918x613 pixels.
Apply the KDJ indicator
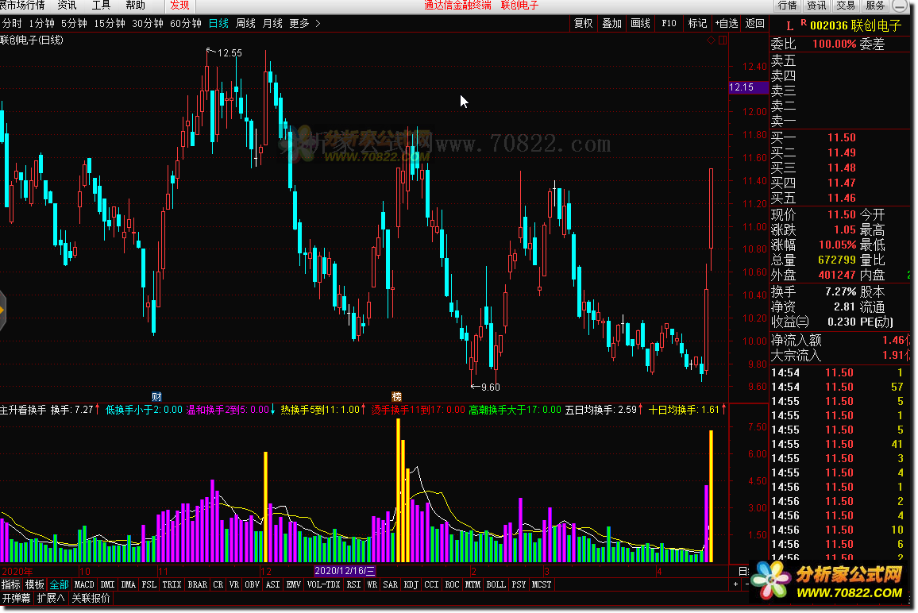(411, 584)
